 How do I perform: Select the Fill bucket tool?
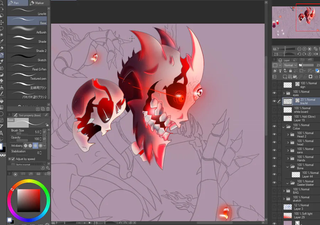pos(2,101)
